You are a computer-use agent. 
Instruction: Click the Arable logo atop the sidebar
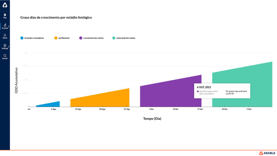point(5,5)
